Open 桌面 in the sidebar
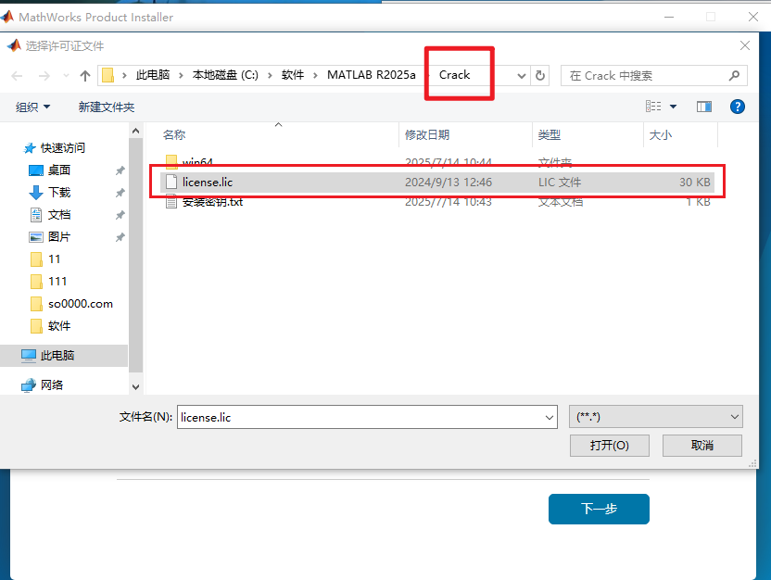The image size is (771, 580). coord(59,170)
